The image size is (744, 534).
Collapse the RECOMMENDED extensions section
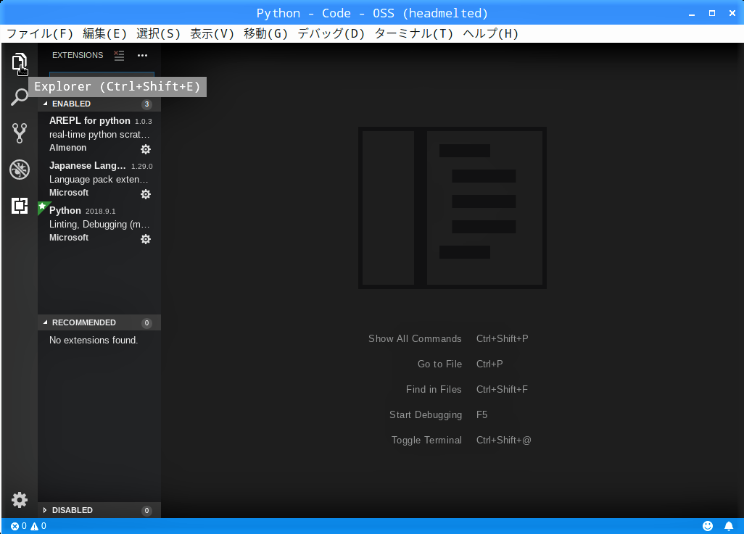click(x=99, y=322)
